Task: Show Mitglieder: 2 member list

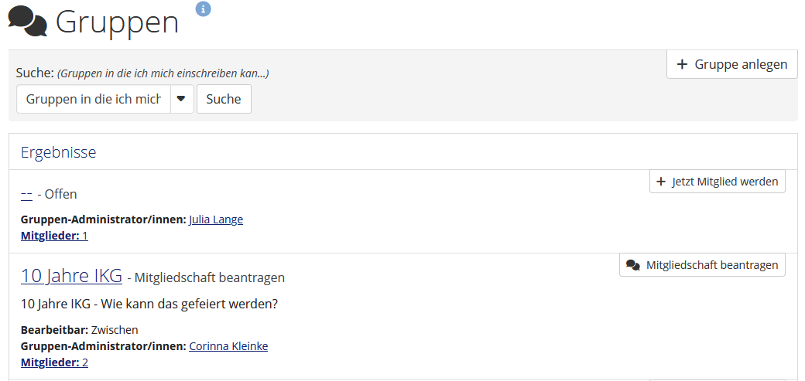Action: click(54, 362)
